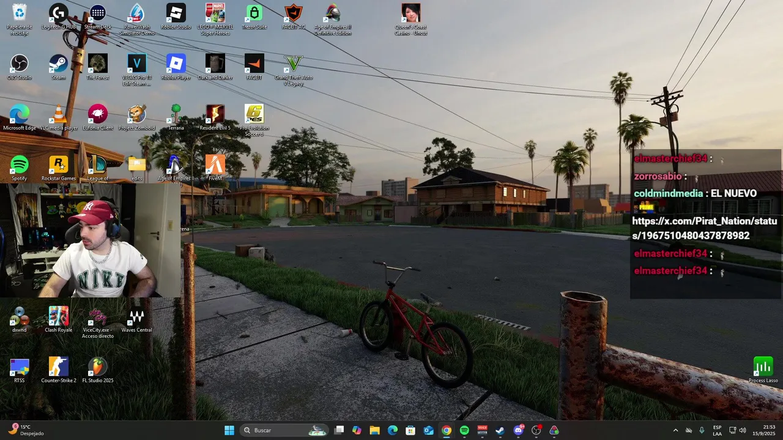Select the Steam shortcut on the desktop

(59, 67)
